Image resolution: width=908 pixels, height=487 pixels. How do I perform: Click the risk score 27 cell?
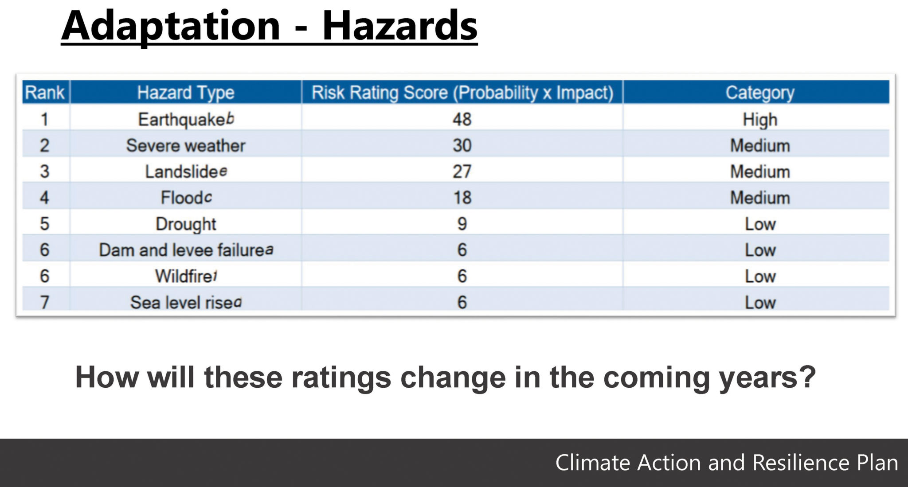[x=462, y=171]
